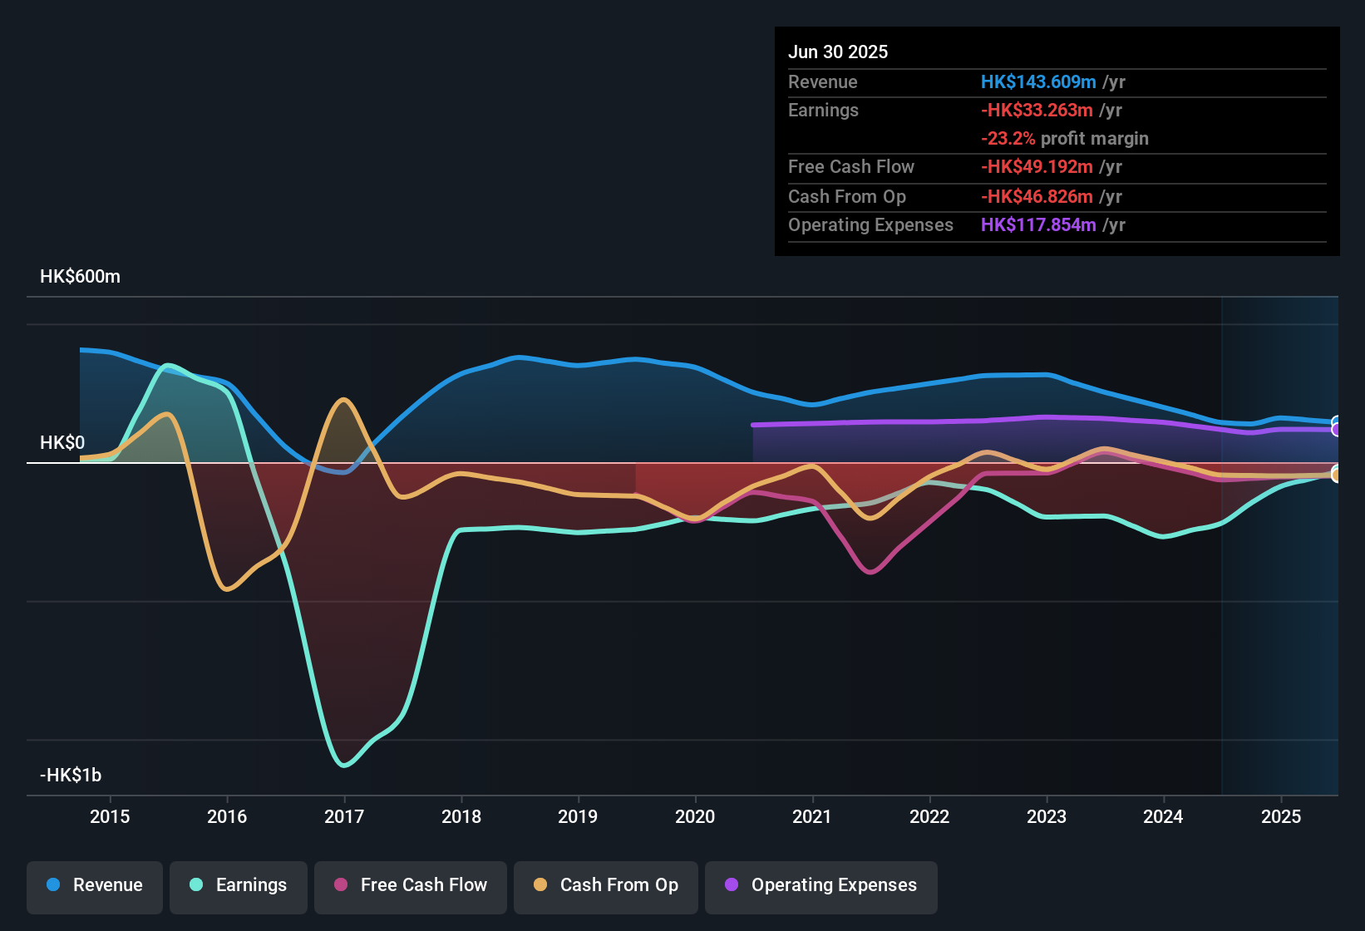The width and height of the screenshot is (1365, 931).
Task: Hide the Free Cash Flow series
Action: (410, 885)
